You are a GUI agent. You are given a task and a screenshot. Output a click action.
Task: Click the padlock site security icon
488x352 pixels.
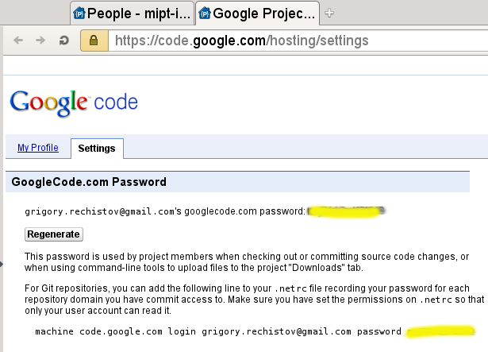click(94, 40)
